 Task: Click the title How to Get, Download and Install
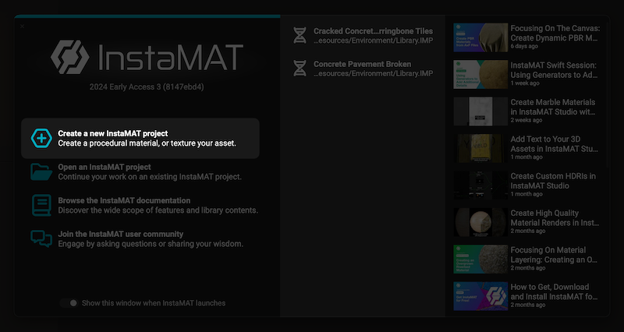(x=555, y=291)
